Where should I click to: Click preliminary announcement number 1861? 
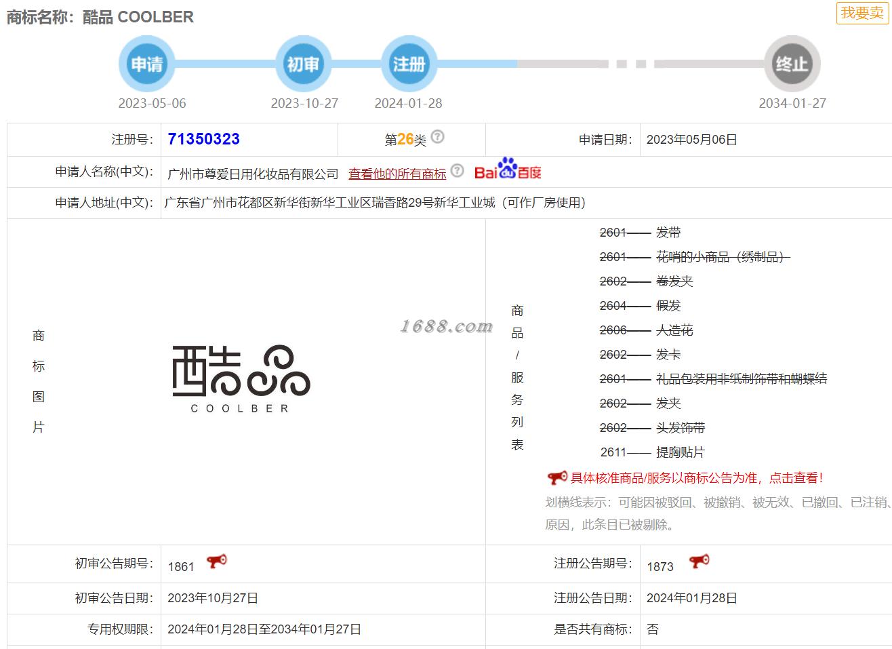coord(181,567)
